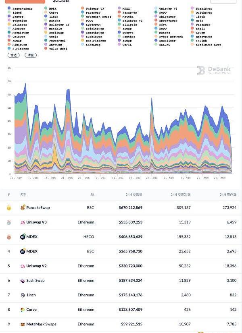
Task: Click the Curve logo in the table
Action: click(x=23, y=310)
